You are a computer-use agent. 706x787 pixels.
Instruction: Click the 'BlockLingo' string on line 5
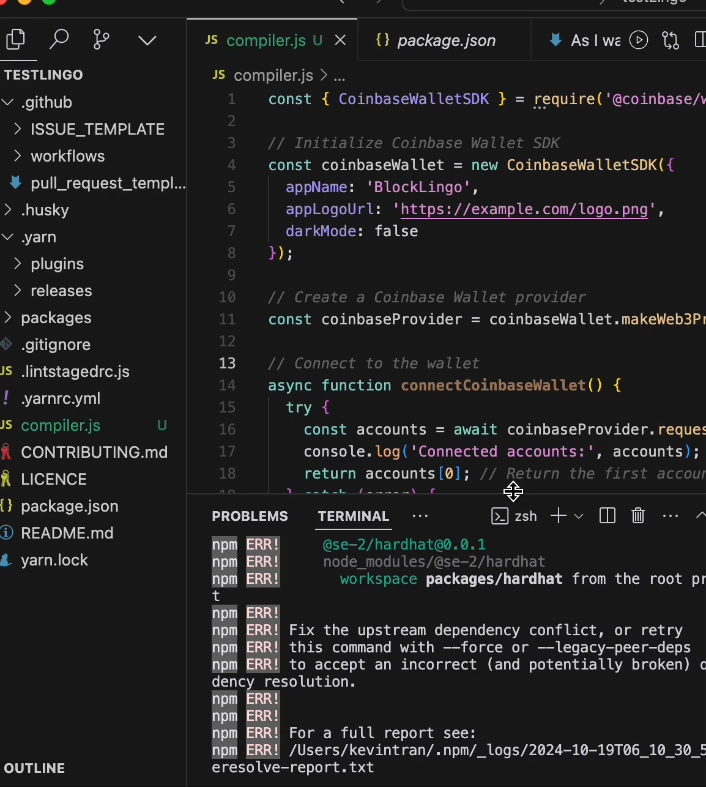click(x=418, y=187)
